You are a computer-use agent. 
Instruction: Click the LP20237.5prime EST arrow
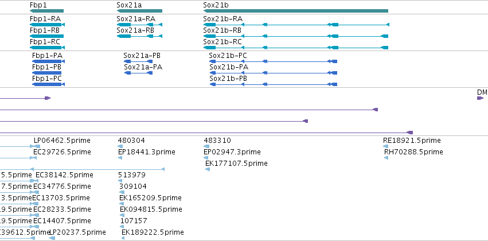52,238
